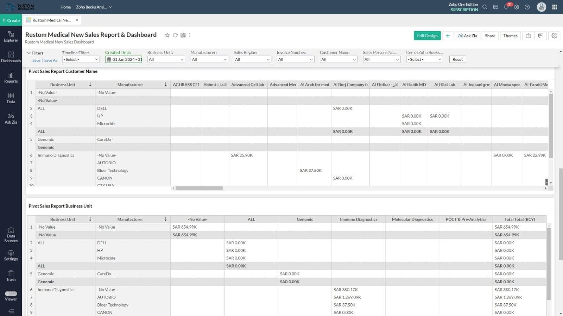563x316 pixels.
Task: Open the header settings gear icon
Action: (517, 7)
